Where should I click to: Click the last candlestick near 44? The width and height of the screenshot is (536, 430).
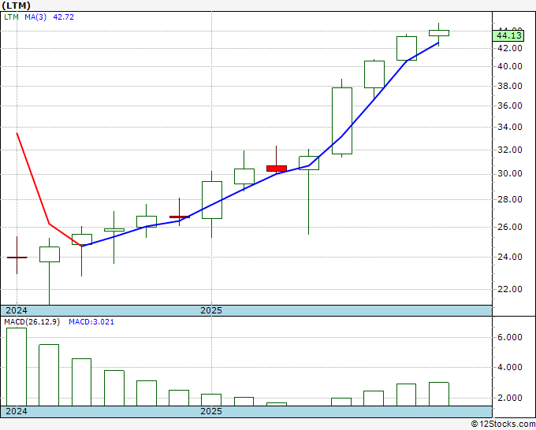[x=439, y=33]
